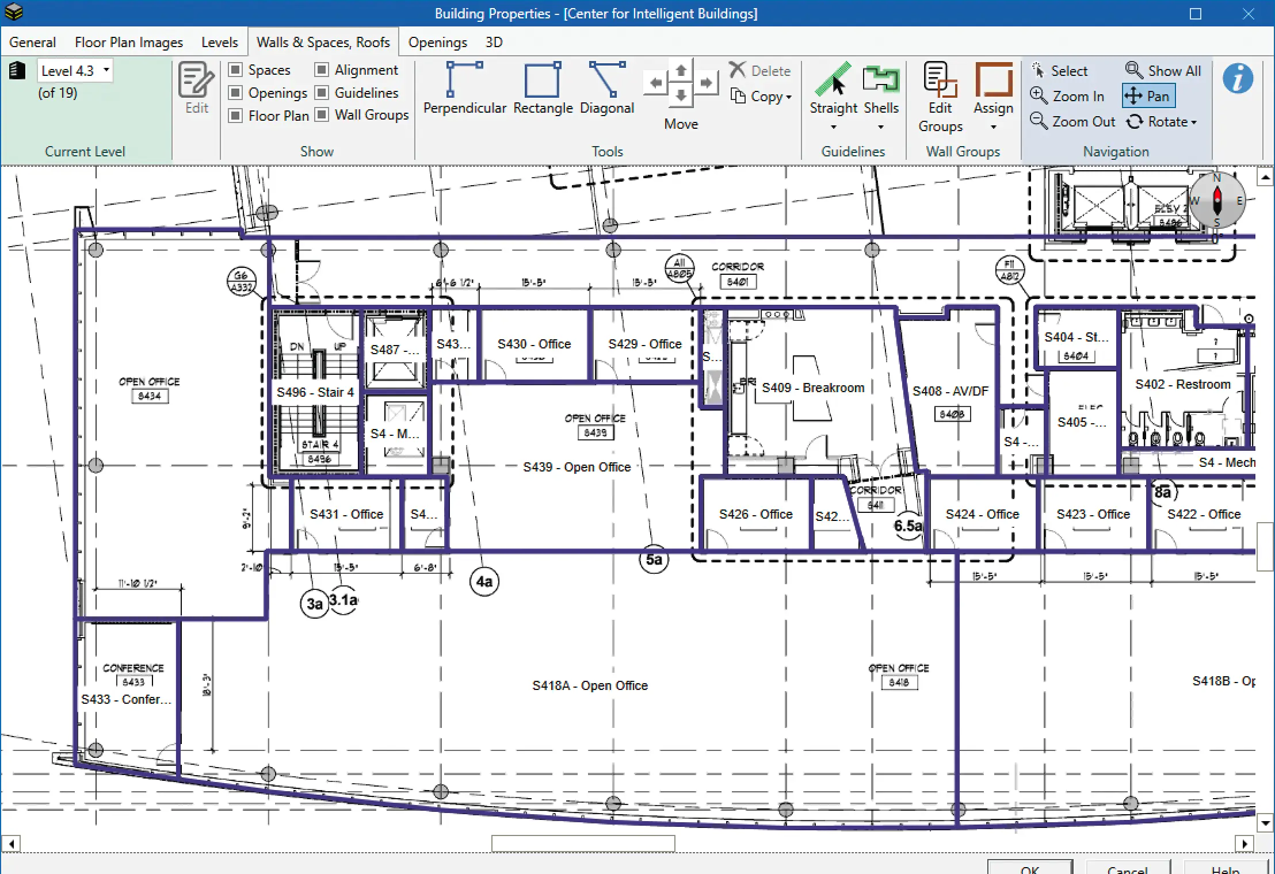Click the OK button
This screenshot has width=1275, height=874.
(x=1030, y=868)
